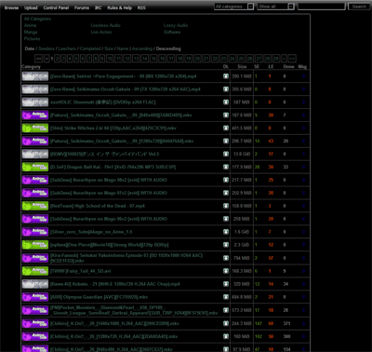Jump to the last page (>>)

pyautogui.click(x=292, y=59)
